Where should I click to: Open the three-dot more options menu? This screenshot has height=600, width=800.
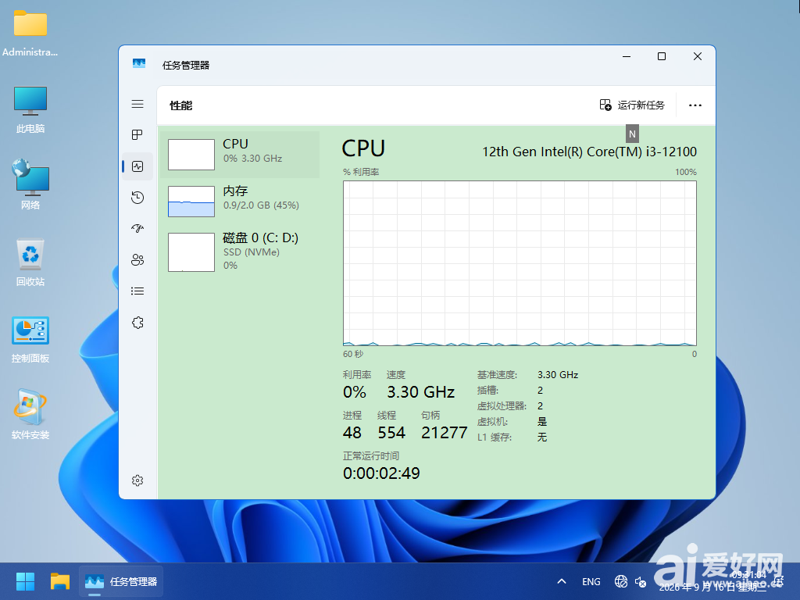click(695, 105)
